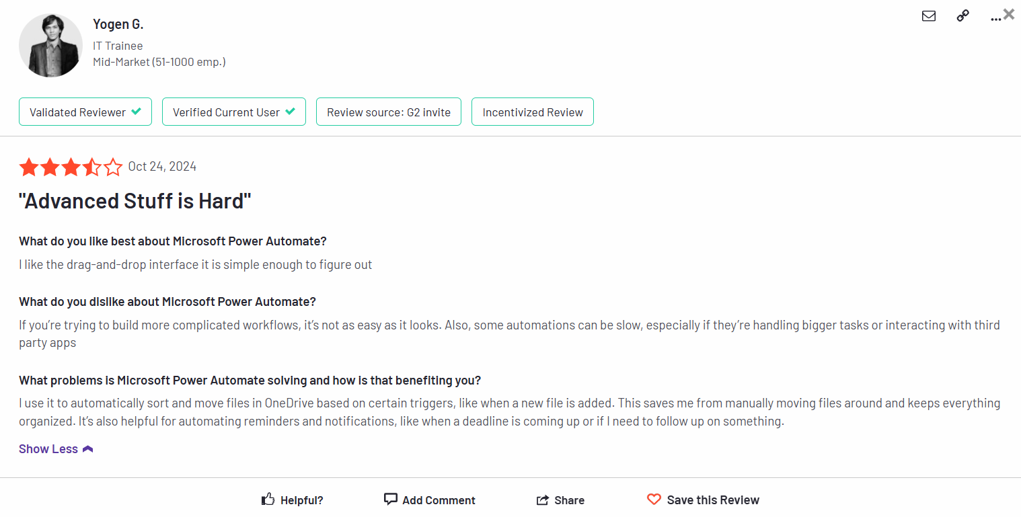1021x517 pixels.
Task: Click the Verified Current User badge
Action: click(x=234, y=112)
